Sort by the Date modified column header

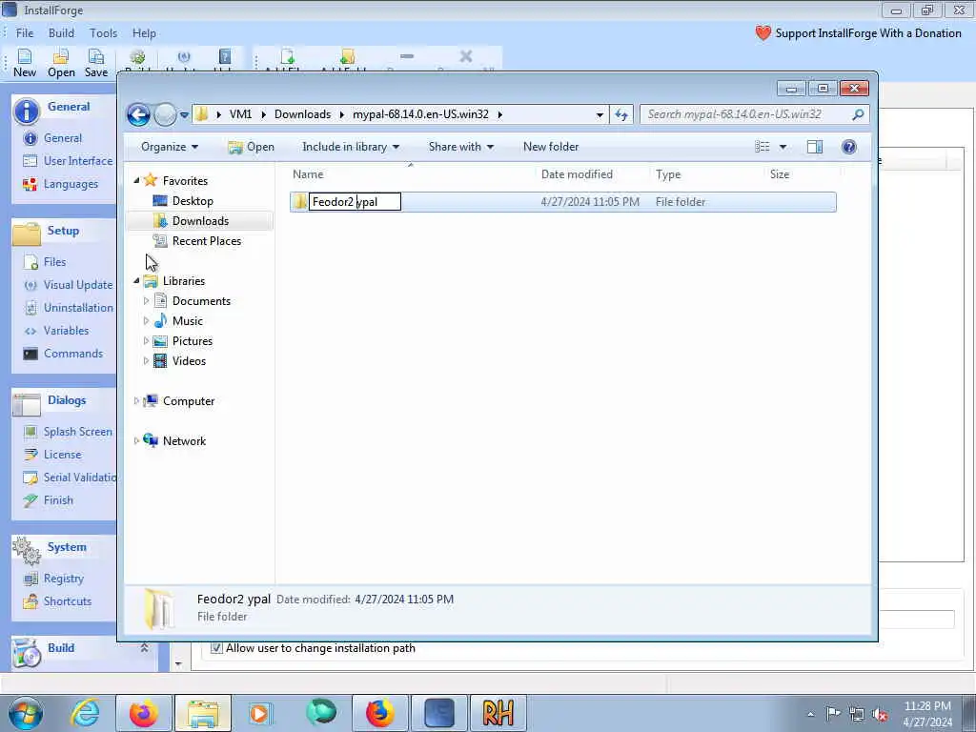[577, 175]
